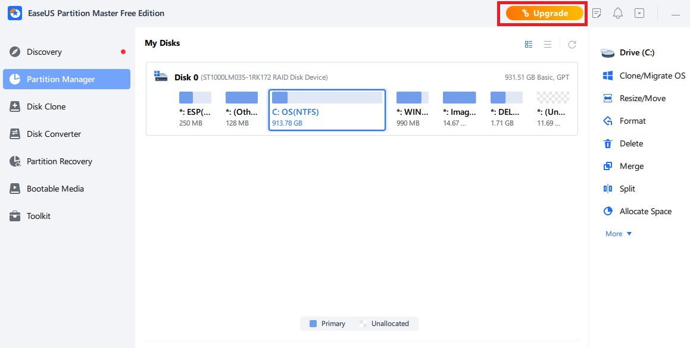The height and width of the screenshot is (348, 690).
Task: Click the Partition Manager pie icon
Action: (x=15, y=79)
